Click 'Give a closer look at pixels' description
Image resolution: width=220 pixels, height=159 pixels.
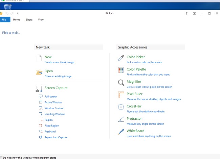pyautogui.click(x=149, y=87)
